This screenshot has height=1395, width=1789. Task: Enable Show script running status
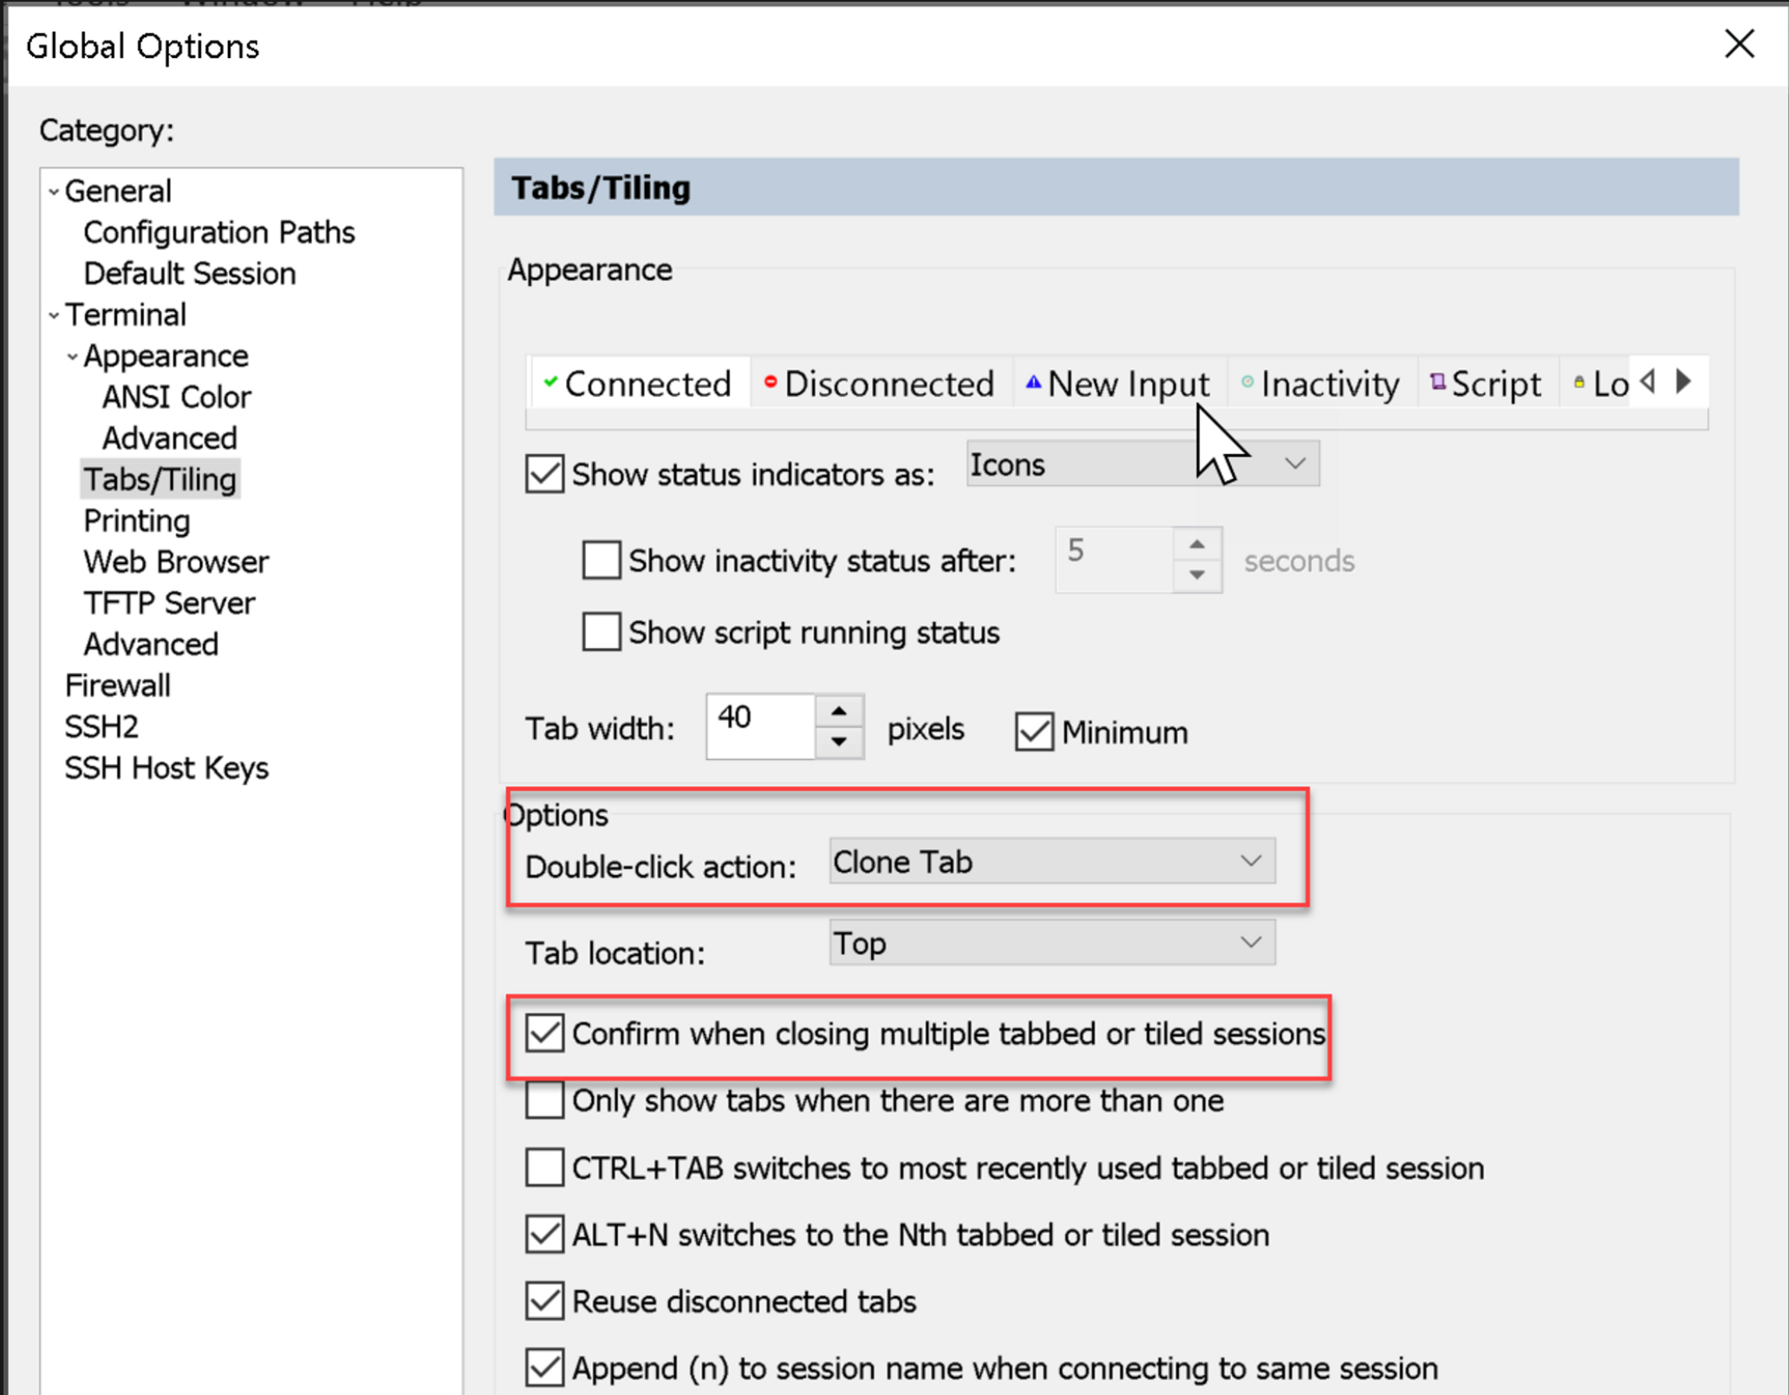(602, 633)
